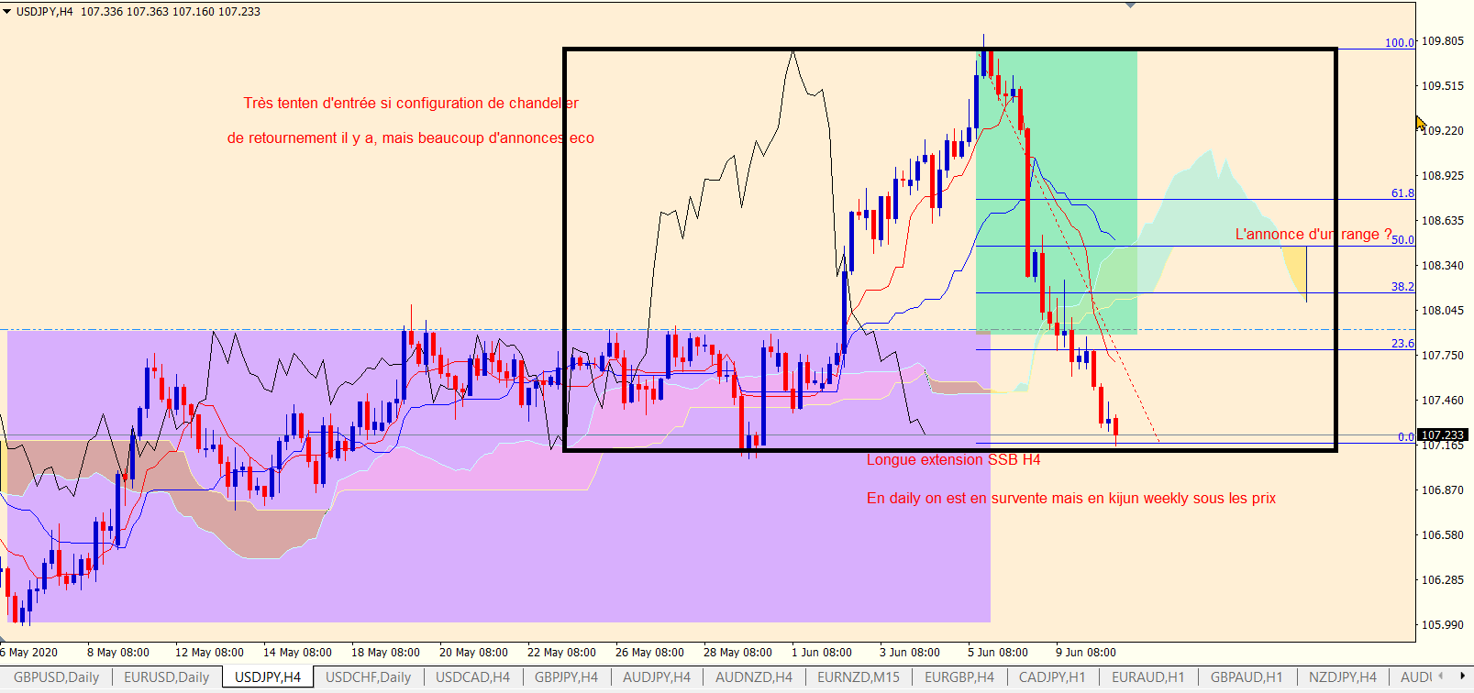Select the 61.8 Fibonacci level label
1474x693 pixels.
(1402, 193)
